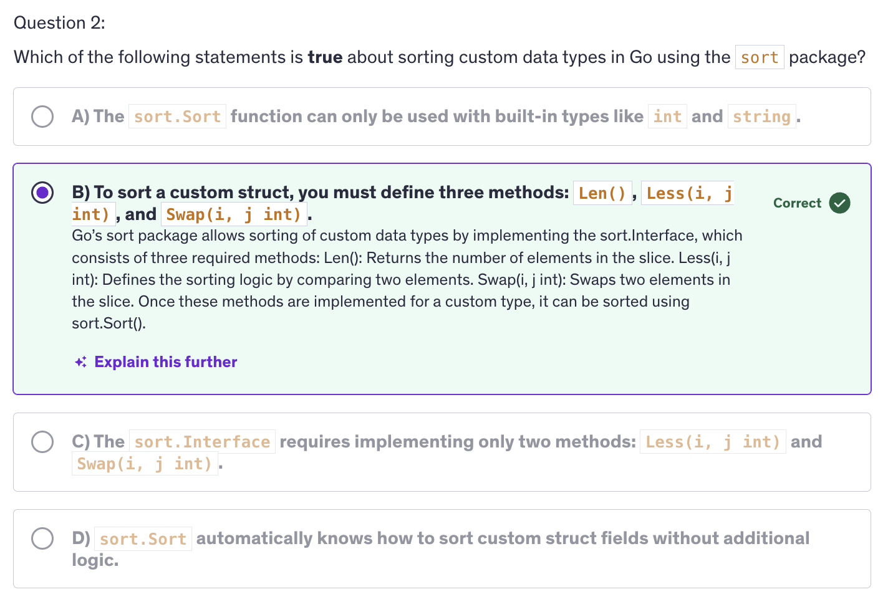
Task: Click the "sort.Interface" code chip in option C
Action: pyautogui.click(x=202, y=442)
